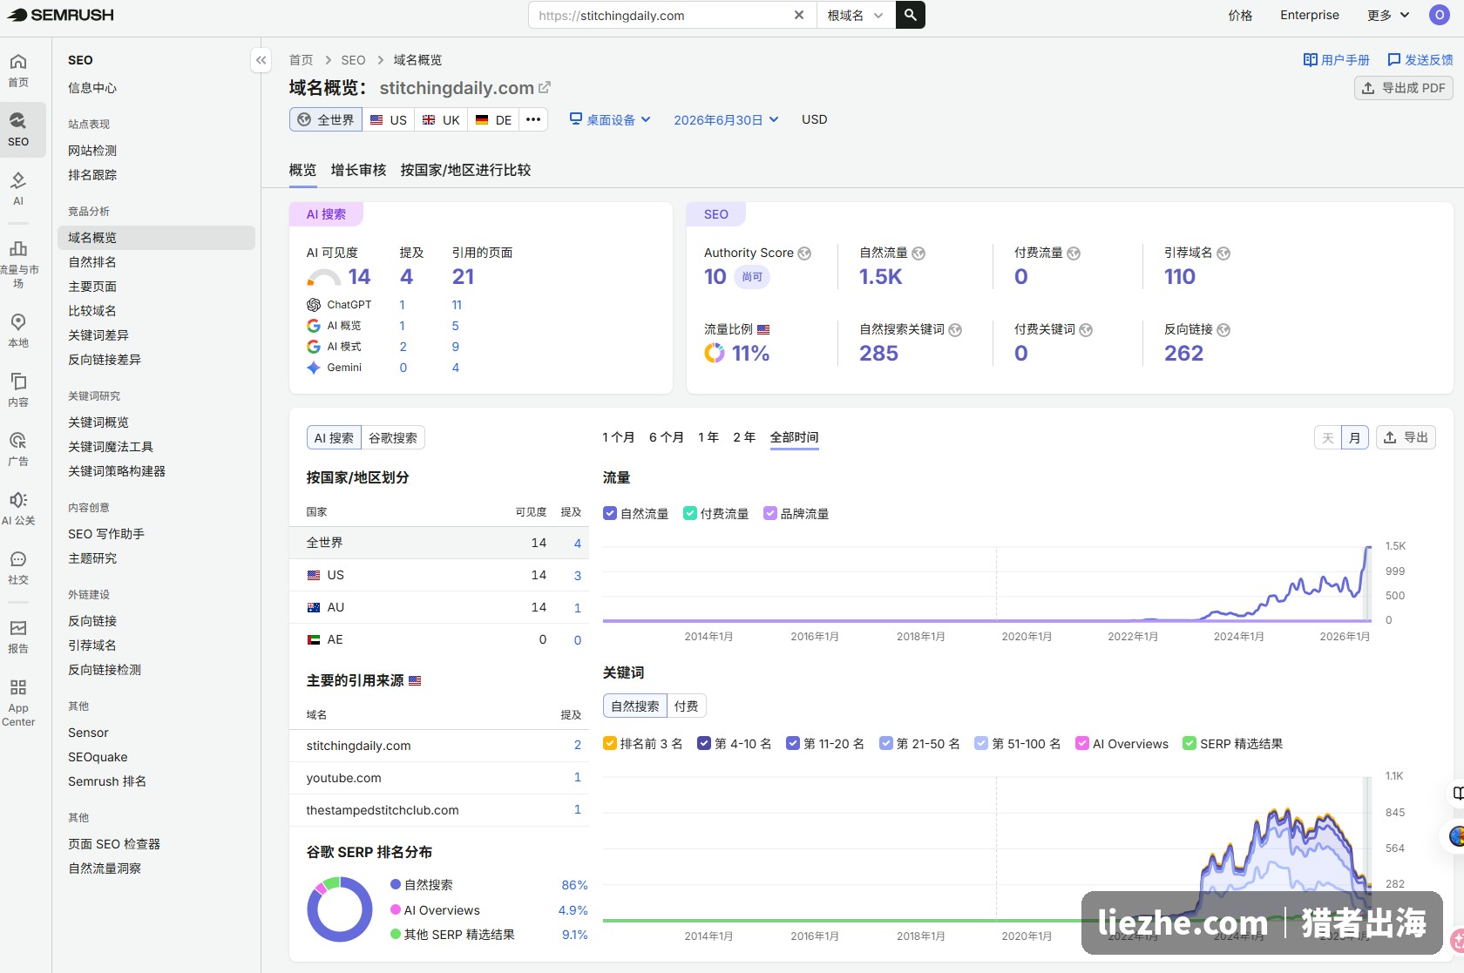Image resolution: width=1464 pixels, height=973 pixels.
Task: Open the 2026年6月30日 date dropdown
Action: click(726, 120)
